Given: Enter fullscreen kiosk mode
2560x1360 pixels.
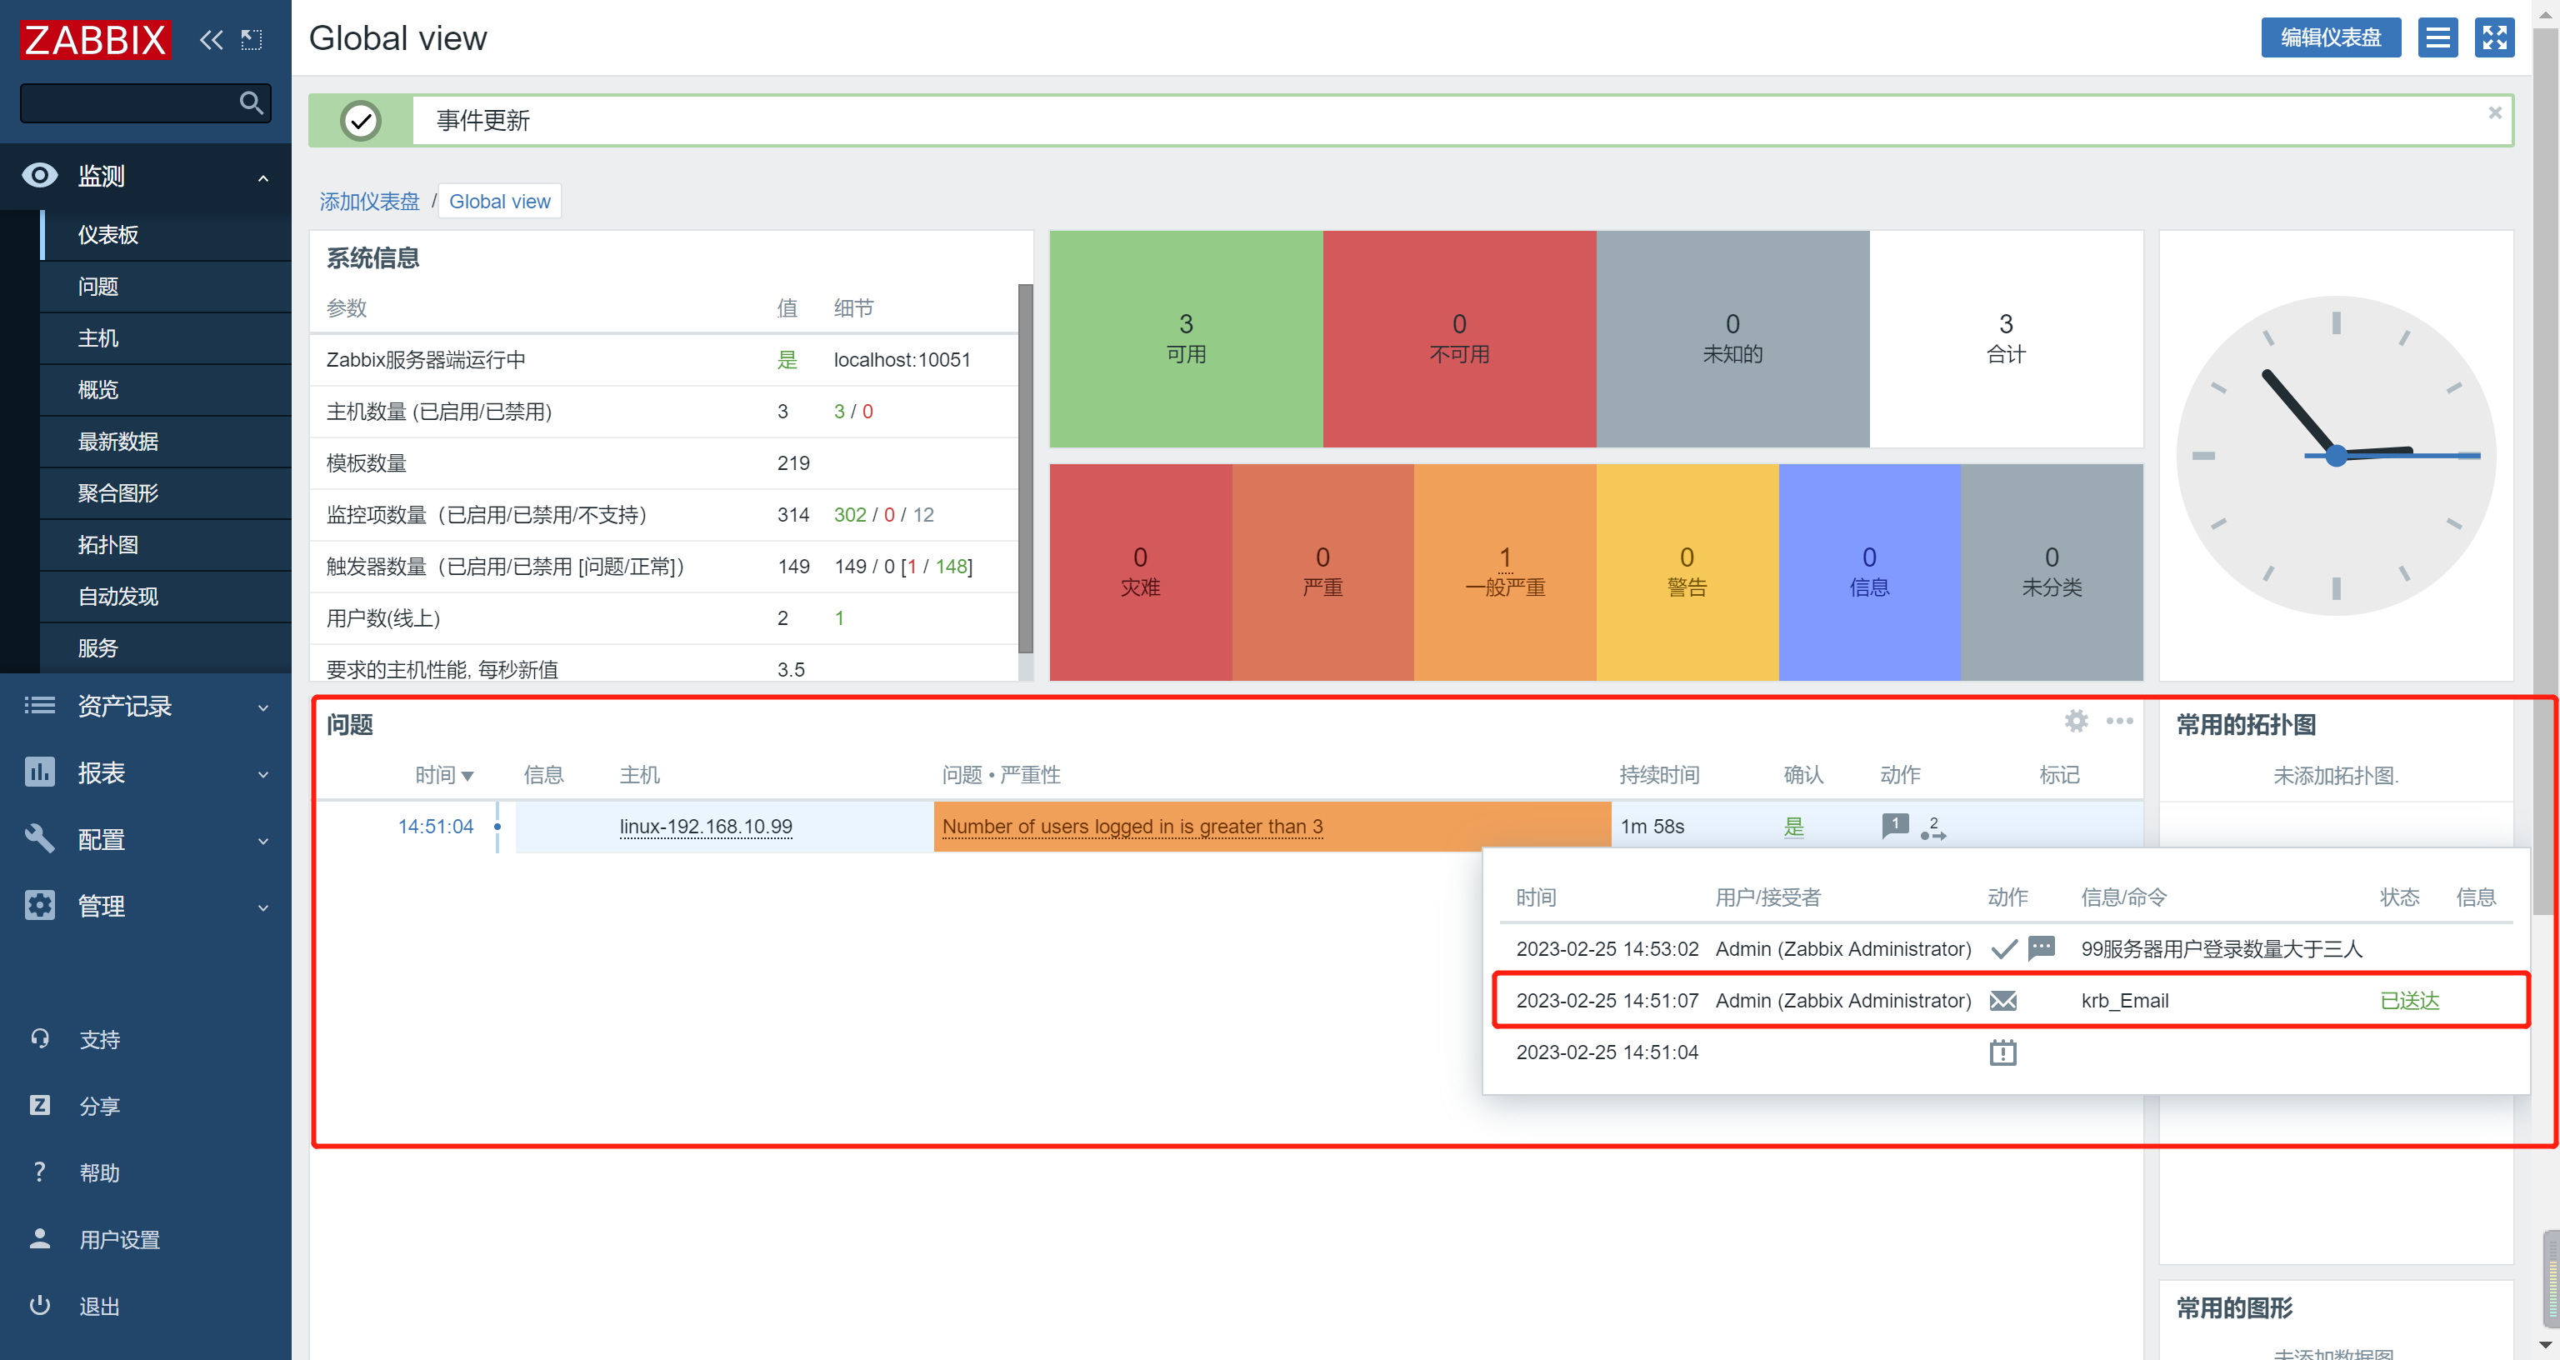Looking at the screenshot, I should click(2493, 37).
